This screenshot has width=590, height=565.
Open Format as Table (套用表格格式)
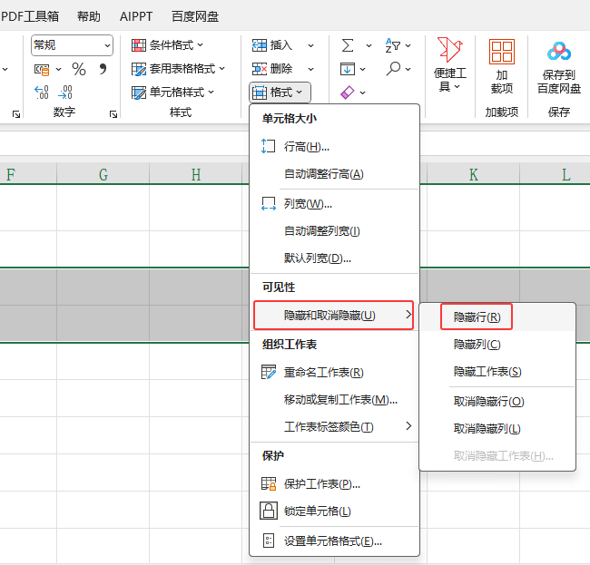pyautogui.click(x=178, y=69)
